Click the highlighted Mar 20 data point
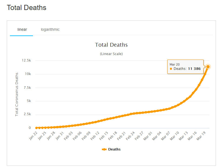 [208, 67]
